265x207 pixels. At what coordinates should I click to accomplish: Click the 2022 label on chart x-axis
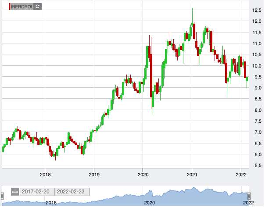[241, 175]
